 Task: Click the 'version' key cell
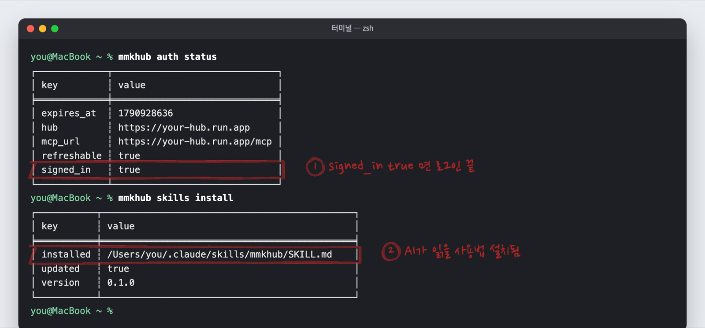pos(60,283)
